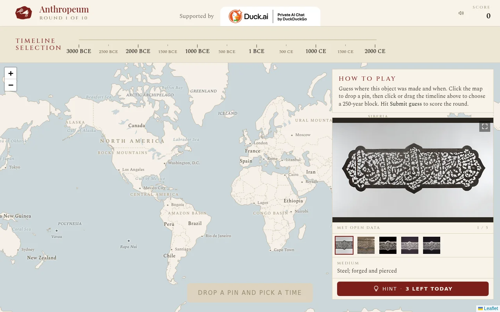Request a hint for this round
Image resolution: width=500 pixels, height=312 pixels.
coord(413,289)
